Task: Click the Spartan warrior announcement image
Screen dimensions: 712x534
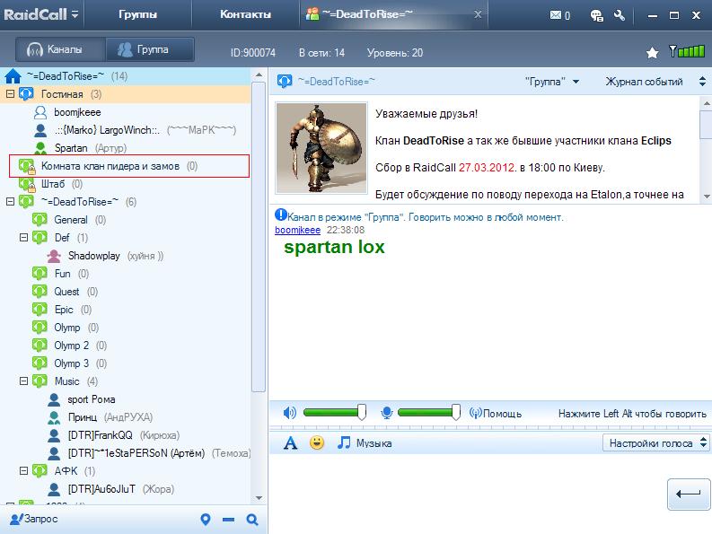Action: (321, 148)
